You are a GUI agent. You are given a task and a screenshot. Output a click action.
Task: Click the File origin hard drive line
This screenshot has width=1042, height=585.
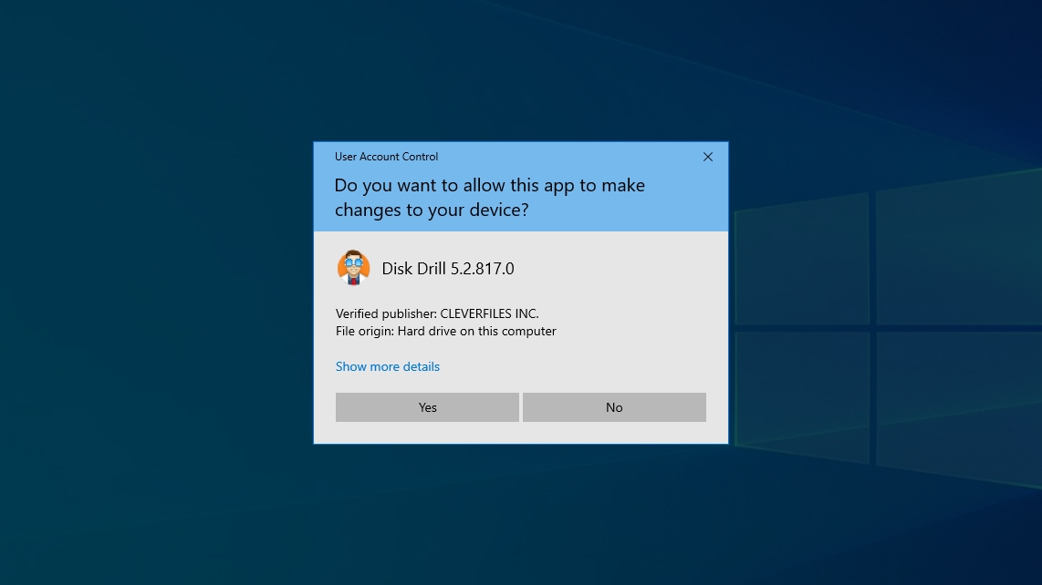pos(446,331)
